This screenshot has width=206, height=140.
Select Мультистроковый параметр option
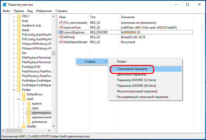pos(145,91)
